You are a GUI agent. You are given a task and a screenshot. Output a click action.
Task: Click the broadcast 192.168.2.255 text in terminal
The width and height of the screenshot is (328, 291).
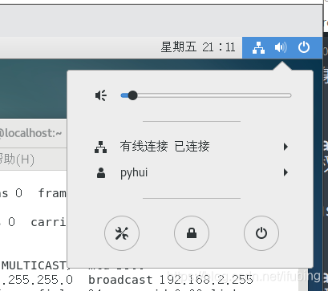(x=171, y=280)
